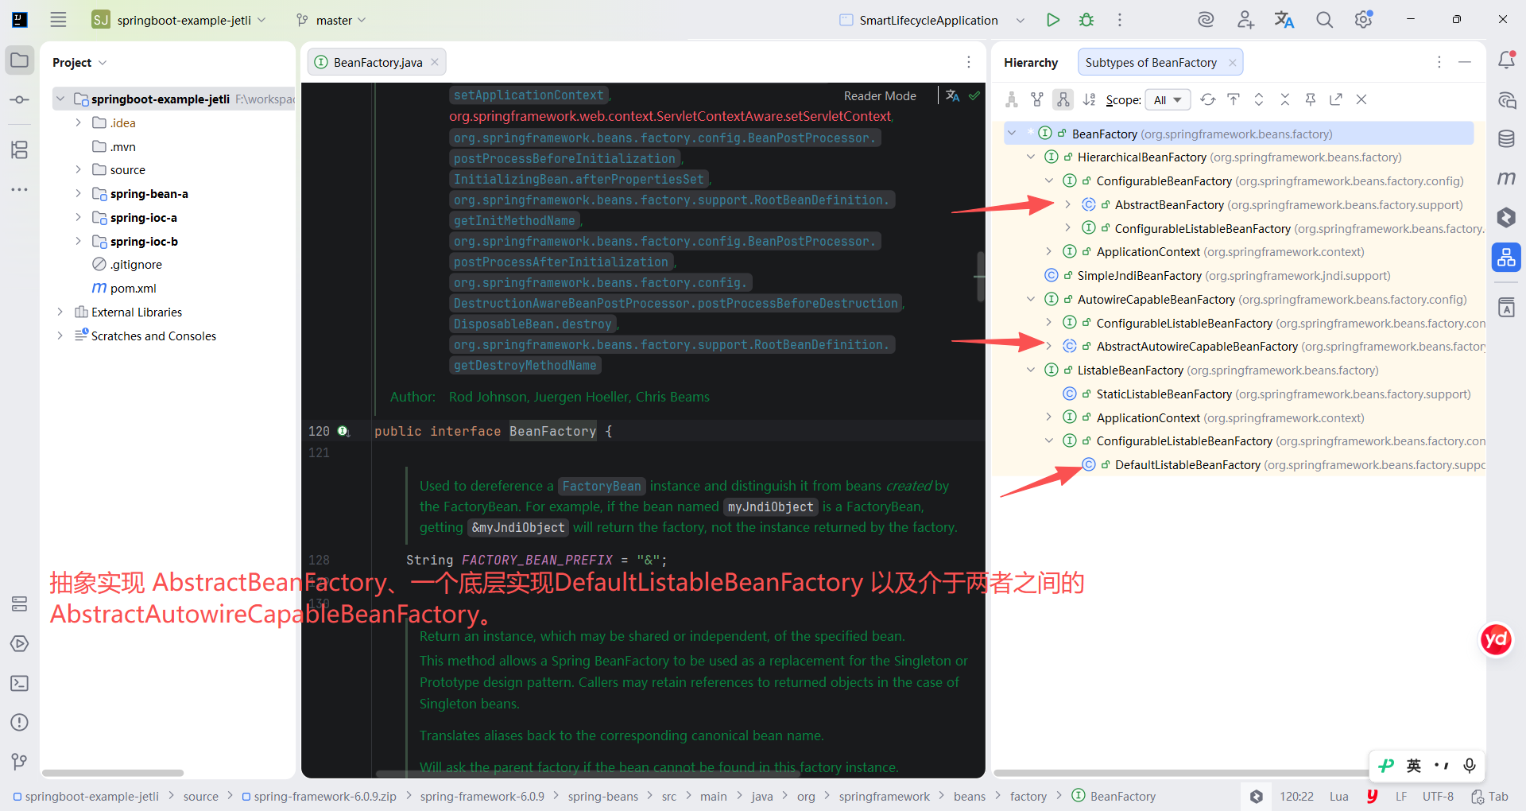The height and width of the screenshot is (811, 1526).
Task: Click FactoryBean link in documentation
Action: (602, 486)
